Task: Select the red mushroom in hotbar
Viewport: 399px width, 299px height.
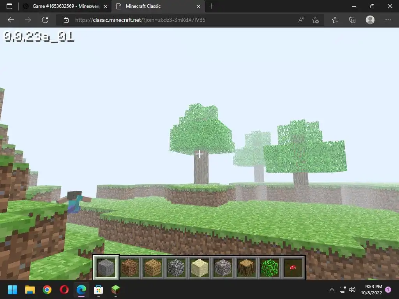Action: pyautogui.click(x=293, y=267)
